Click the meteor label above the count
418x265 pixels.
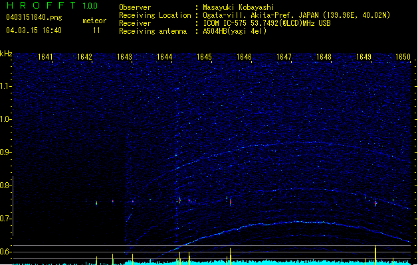[x=94, y=21]
